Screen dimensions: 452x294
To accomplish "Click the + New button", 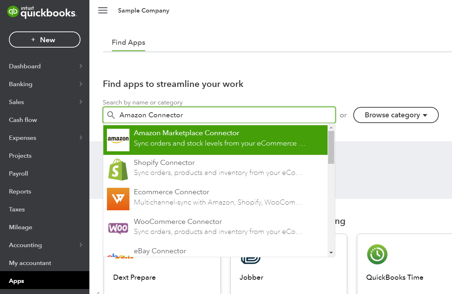I will coord(45,40).
